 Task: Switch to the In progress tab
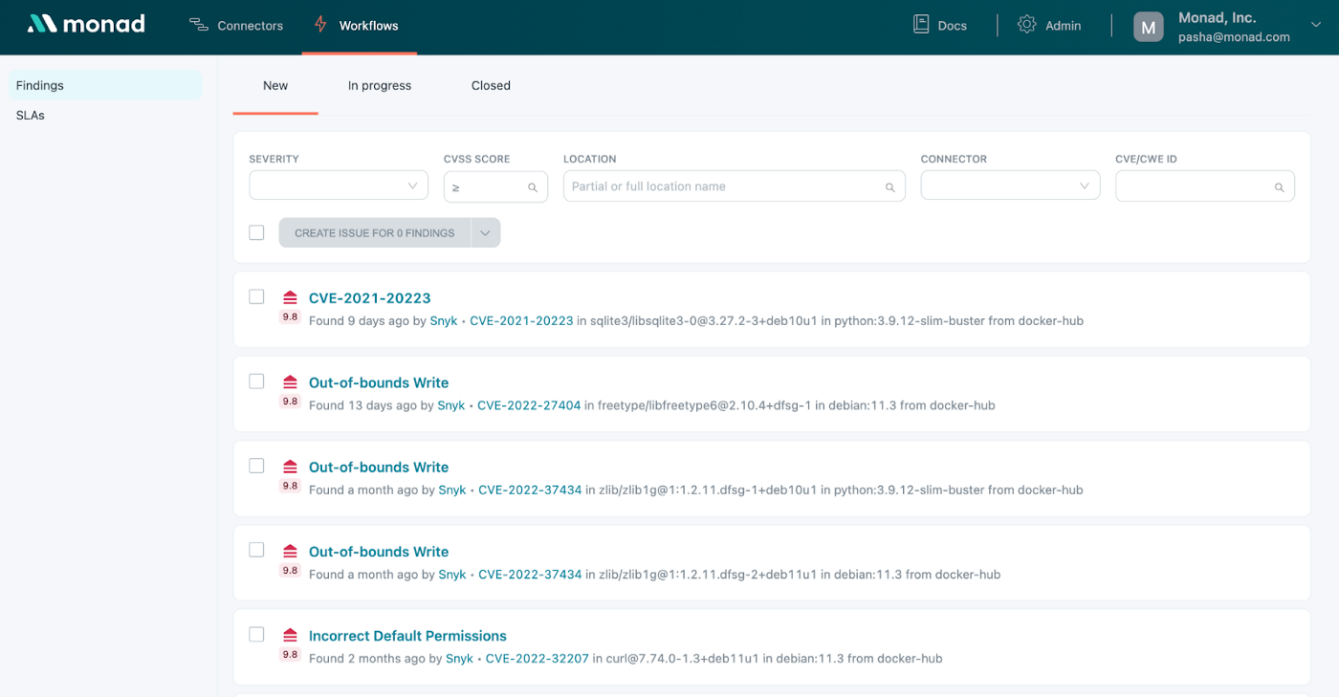380,86
